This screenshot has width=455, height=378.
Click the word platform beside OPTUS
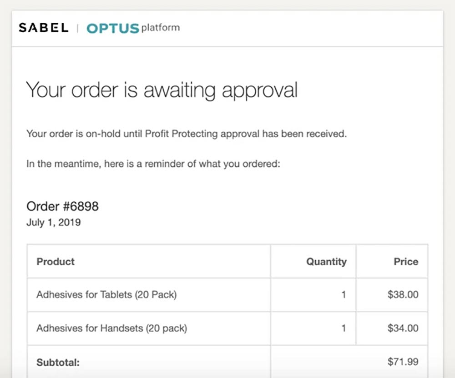[x=160, y=28]
